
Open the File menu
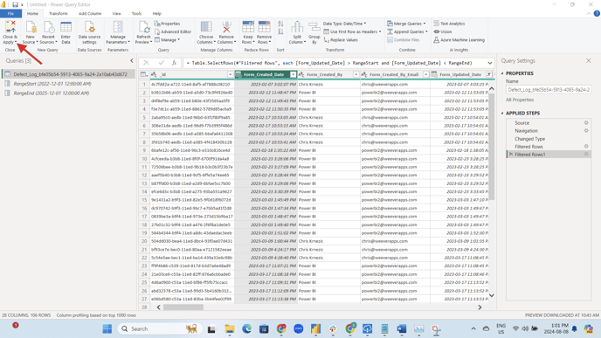[10, 13]
